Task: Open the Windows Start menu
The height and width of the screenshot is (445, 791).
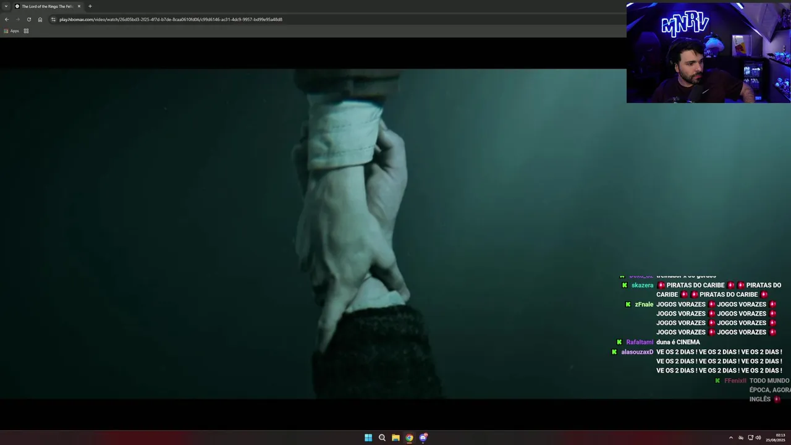Action: coord(368,438)
